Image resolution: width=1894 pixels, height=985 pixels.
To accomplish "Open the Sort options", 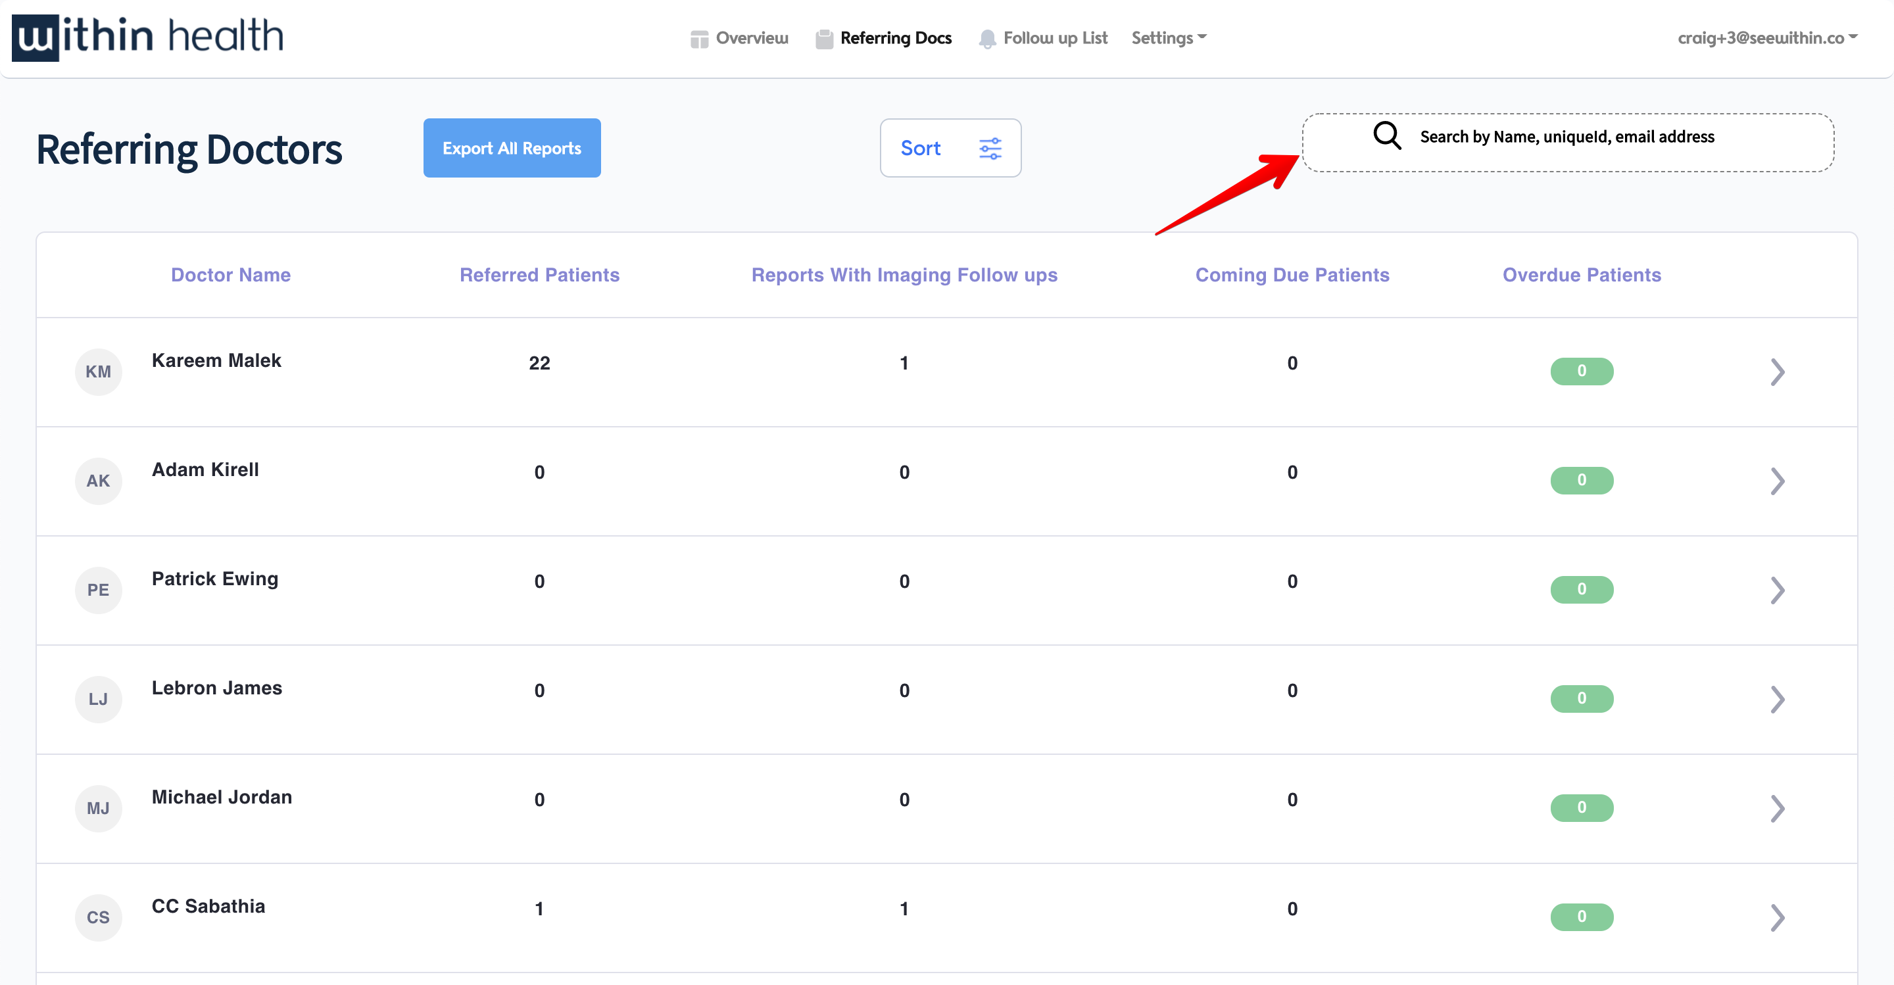I will [x=950, y=148].
